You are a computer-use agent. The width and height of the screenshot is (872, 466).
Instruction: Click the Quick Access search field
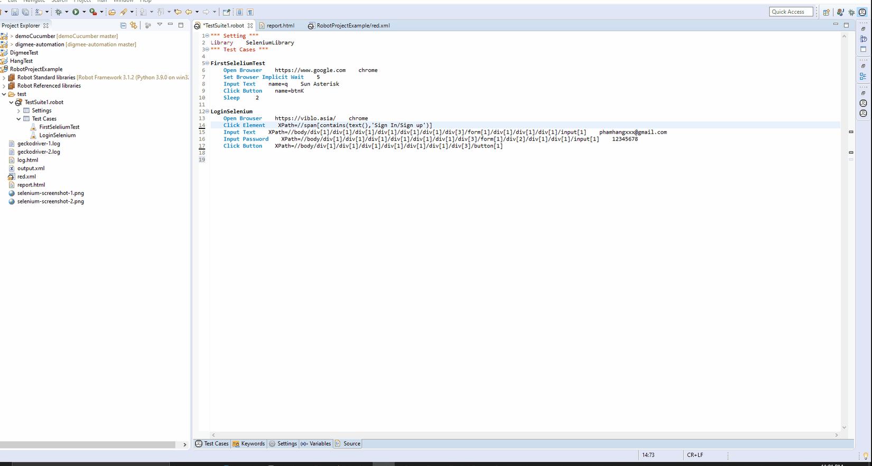790,12
